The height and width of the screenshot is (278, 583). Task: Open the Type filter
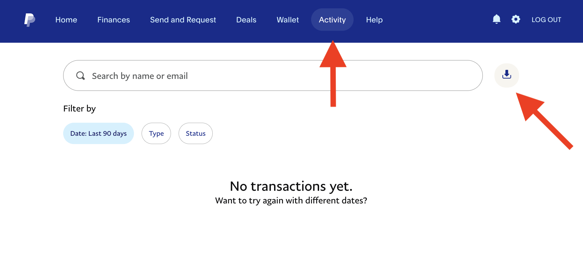click(156, 133)
